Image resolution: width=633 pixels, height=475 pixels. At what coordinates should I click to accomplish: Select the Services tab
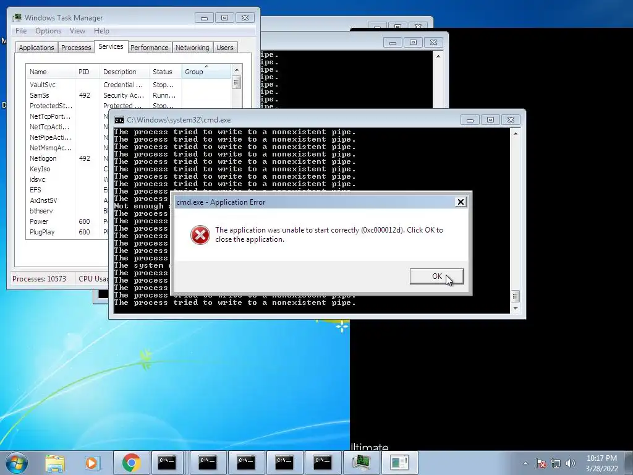[111, 46]
